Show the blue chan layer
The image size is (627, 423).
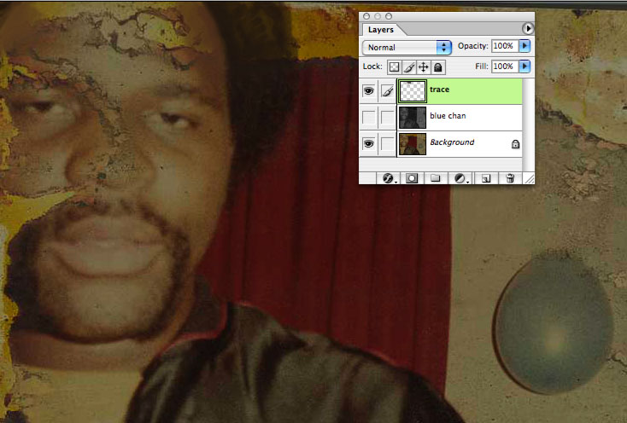pos(368,118)
